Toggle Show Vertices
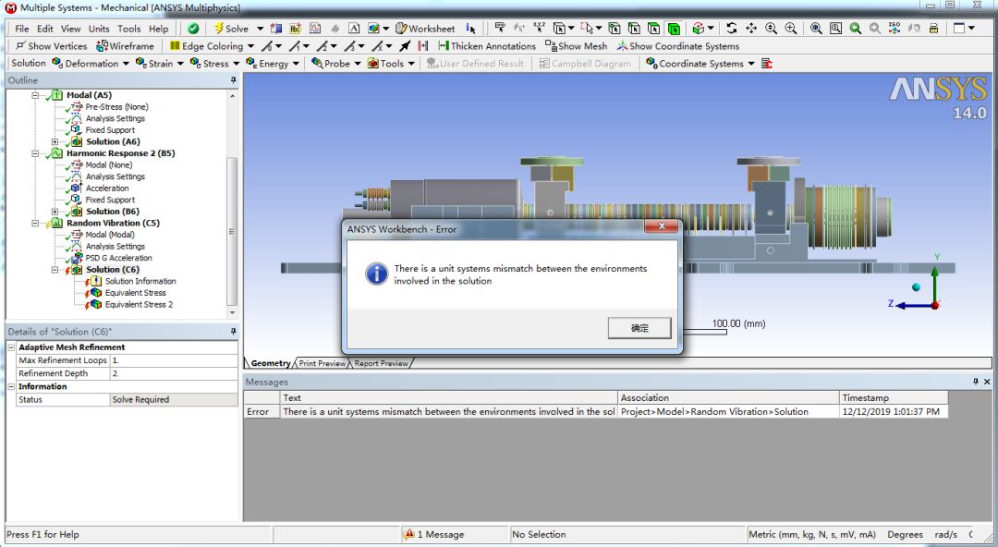The height and width of the screenshot is (547, 998). tap(51, 46)
